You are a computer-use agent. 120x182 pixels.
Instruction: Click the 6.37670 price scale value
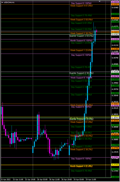(x=115, y=152)
